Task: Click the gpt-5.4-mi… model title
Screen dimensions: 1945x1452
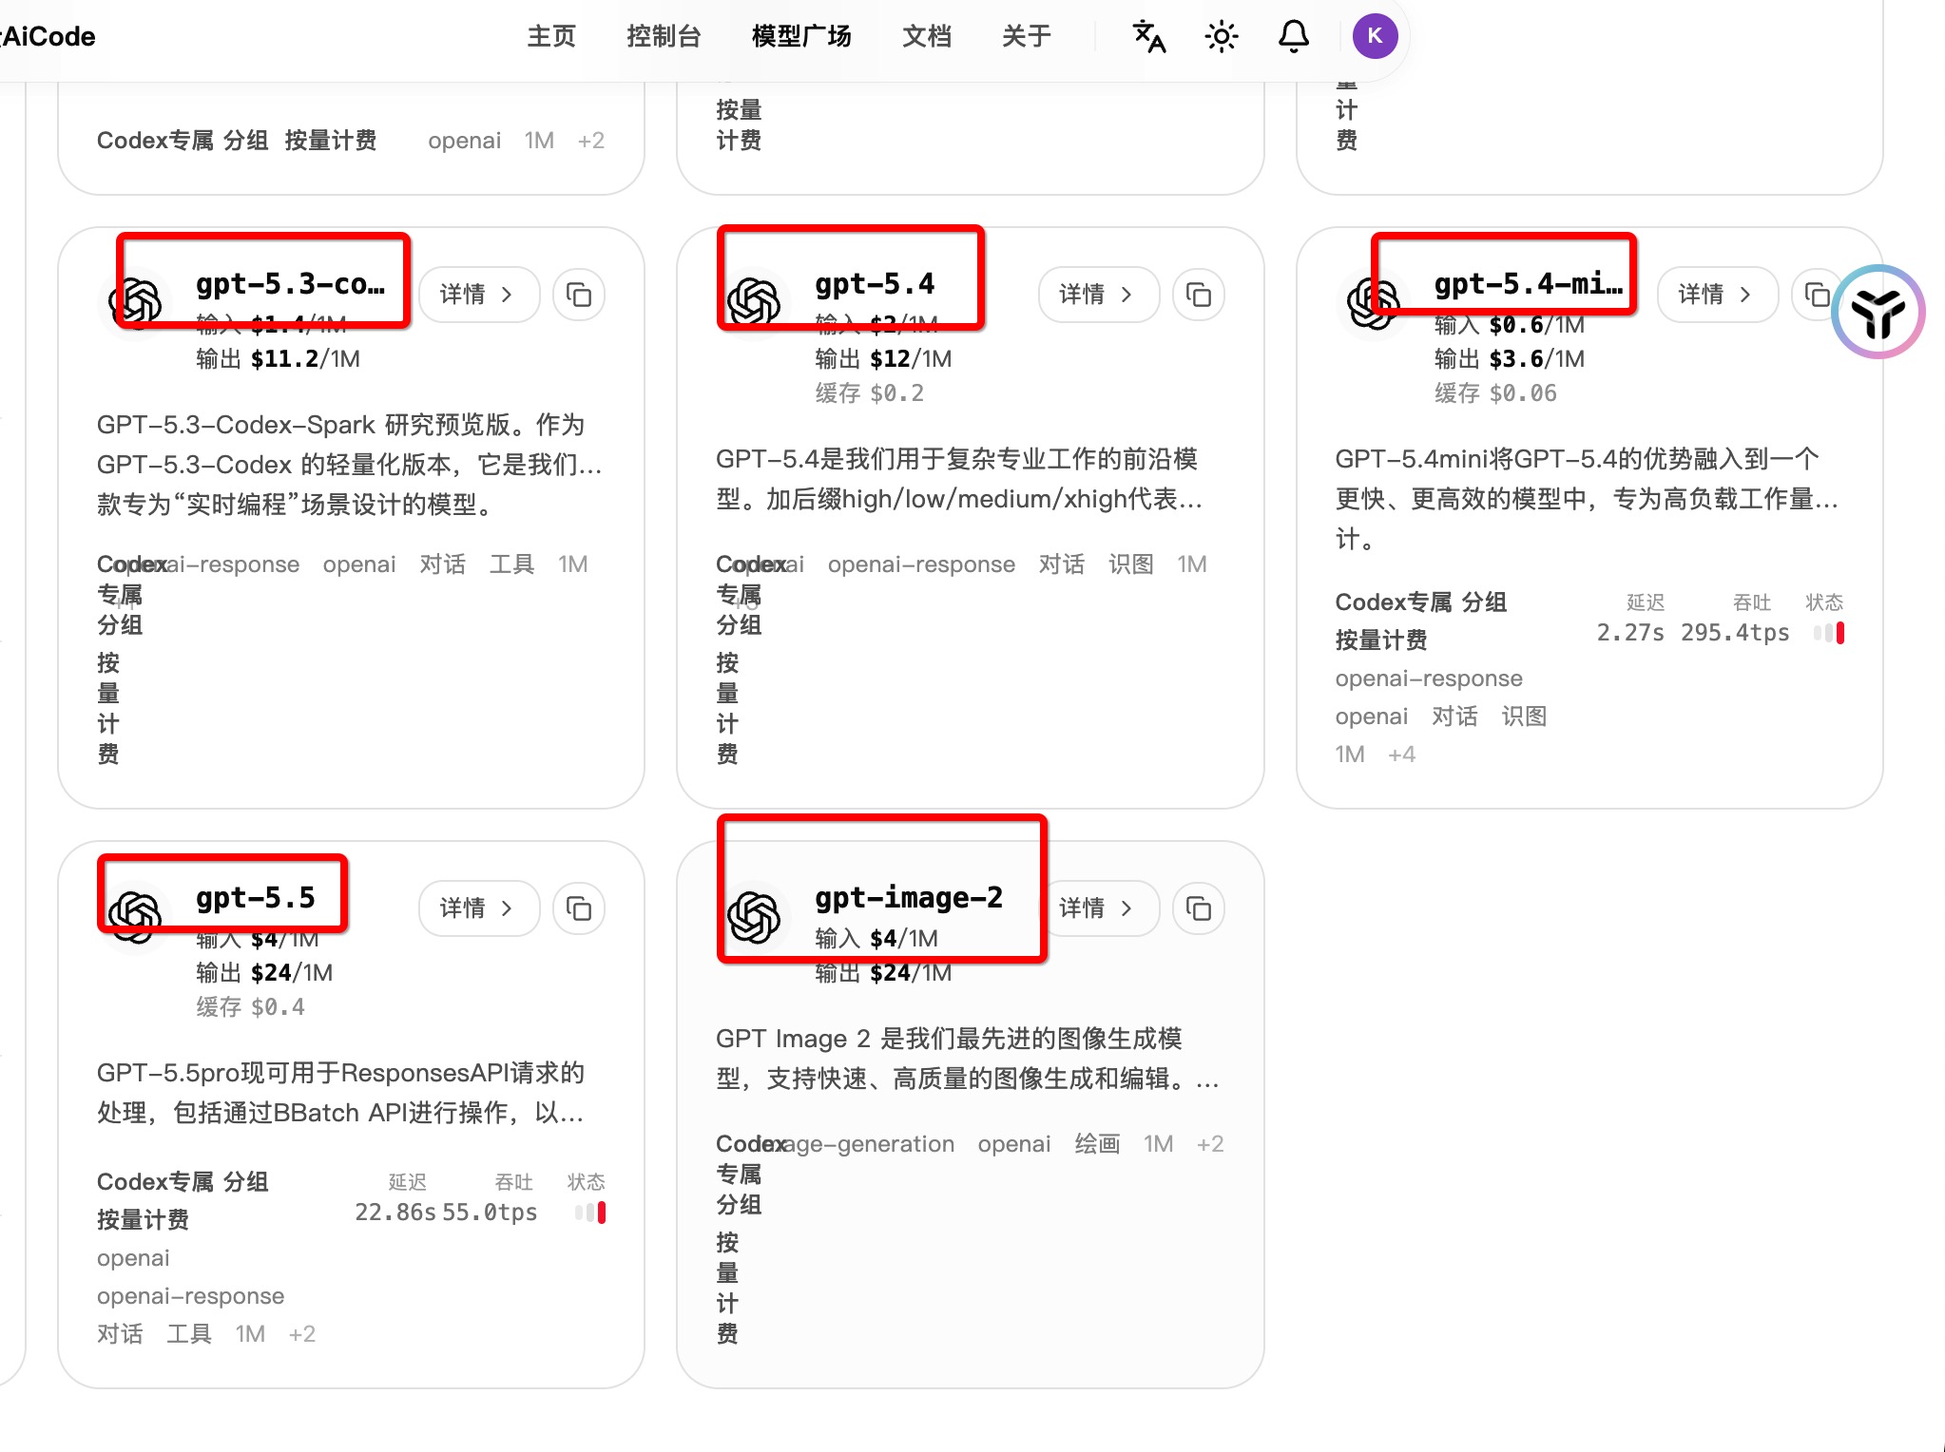Action: coord(1529,284)
